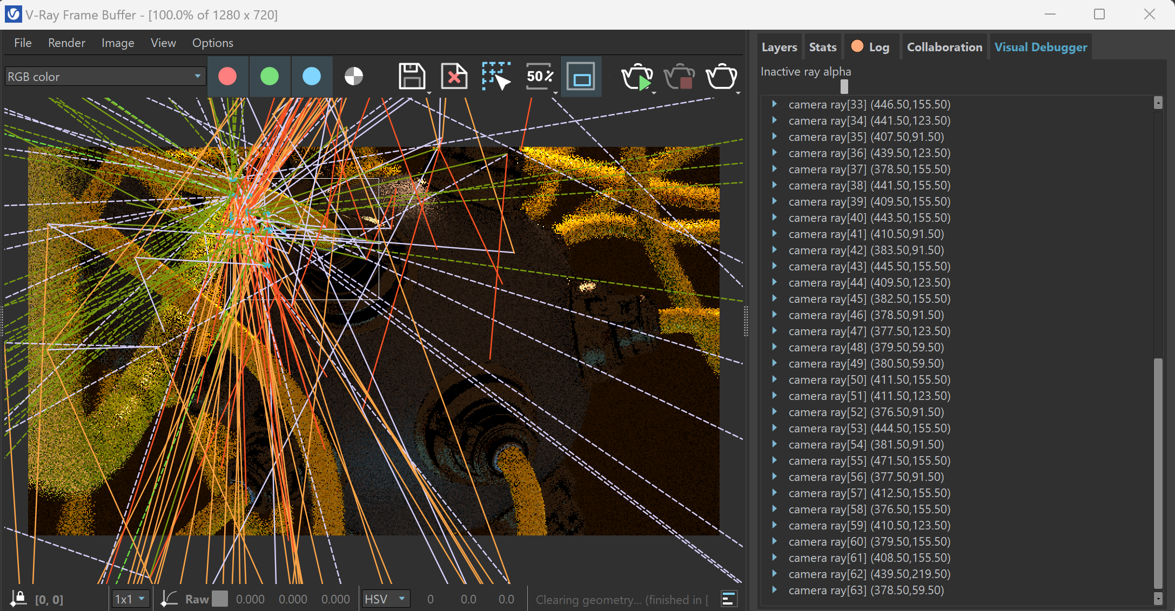Expand camera ray[36] tree item

pos(774,153)
